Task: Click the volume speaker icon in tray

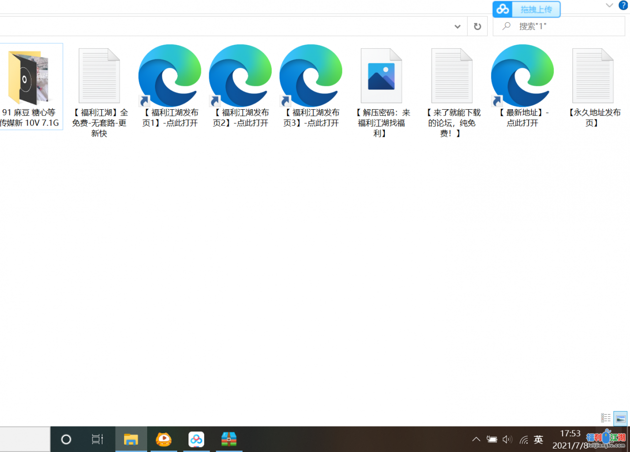Action: pos(507,439)
